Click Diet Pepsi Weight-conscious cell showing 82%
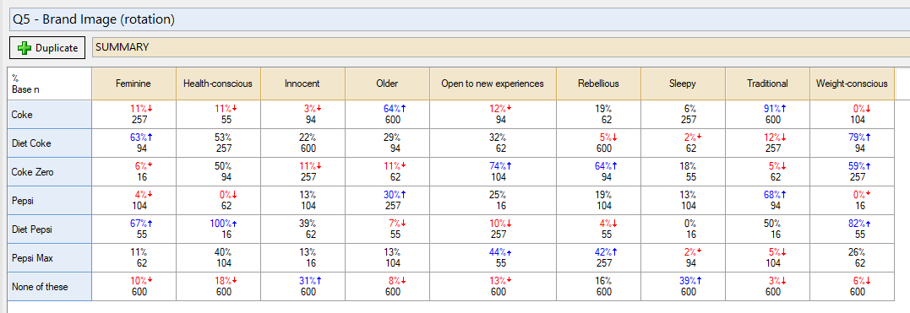Image resolution: width=910 pixels, height=313 pixels. pyautogui.click(x=852, y=229)
